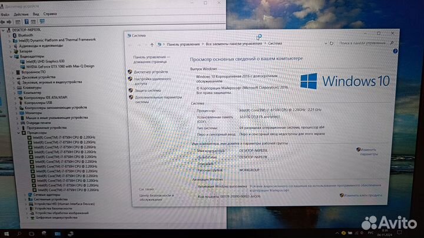The width and height of the screenshot is (424, 238).
Task: Click the Мониторы category icon
Action: point(22,113)
